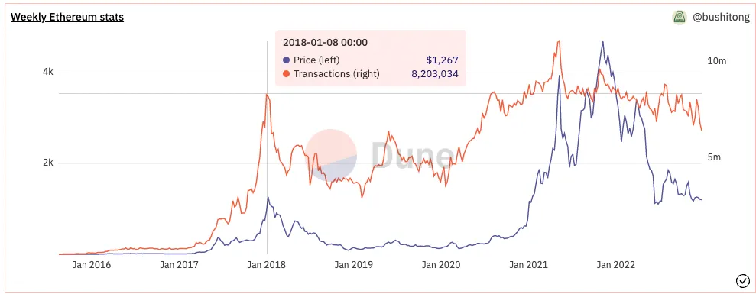Click the Jan 2022 x-axis label
The image size is (756, 294).
pyautogui.click(x=616, y=264)
